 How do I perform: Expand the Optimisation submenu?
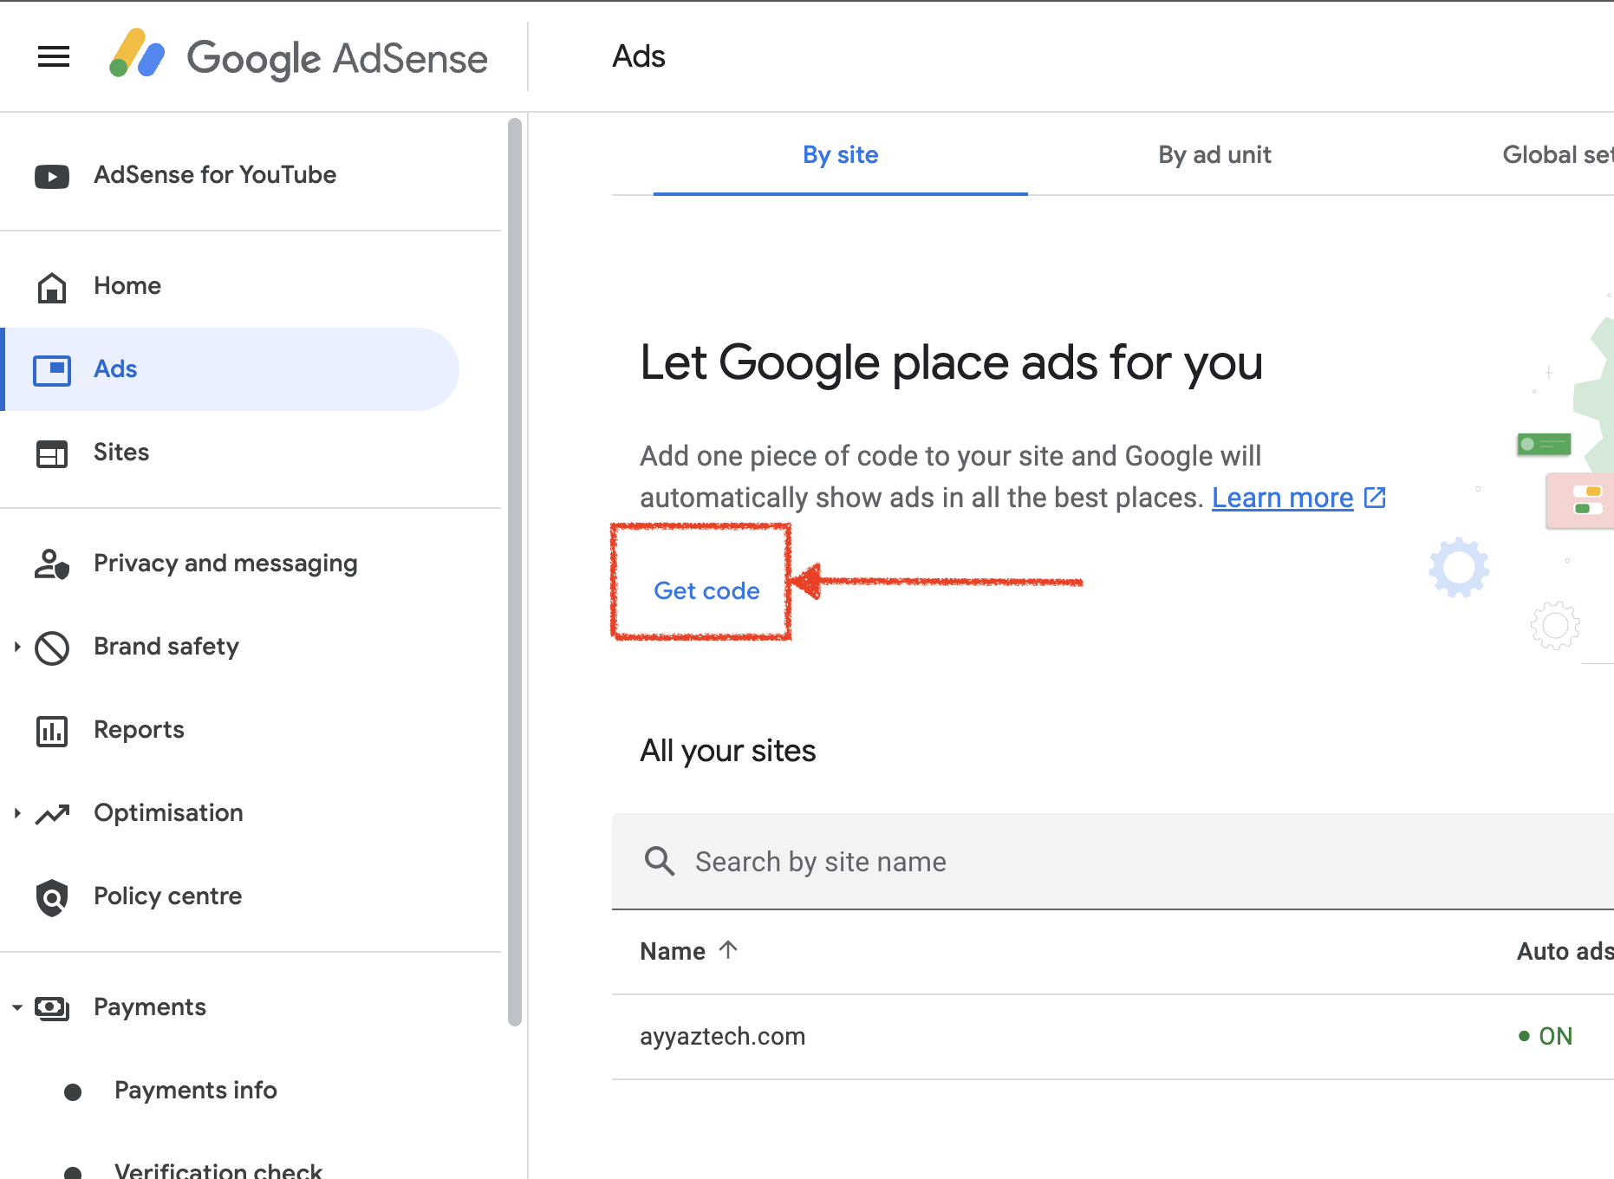click(17, 813)
